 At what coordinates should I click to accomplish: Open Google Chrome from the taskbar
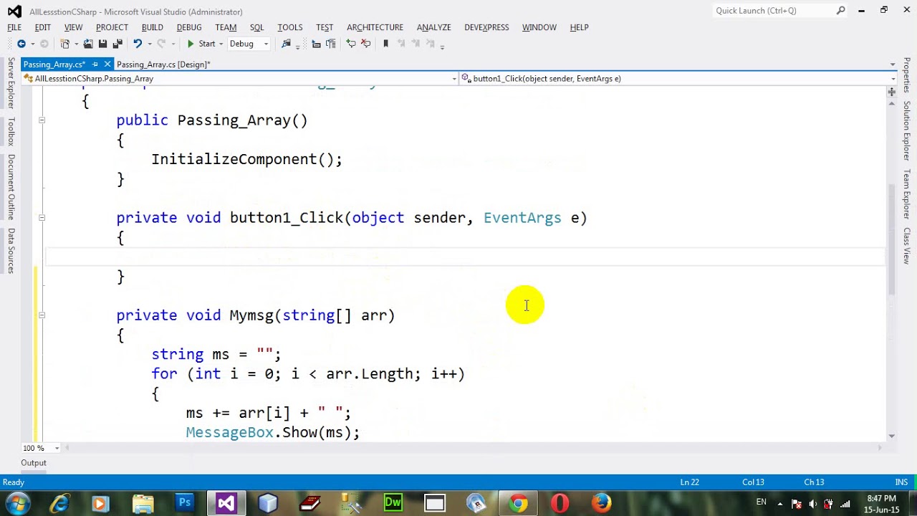click(x=518, y=503)
